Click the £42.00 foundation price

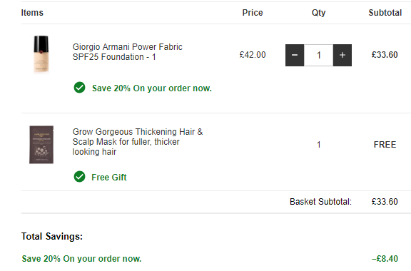coord(253,55)
